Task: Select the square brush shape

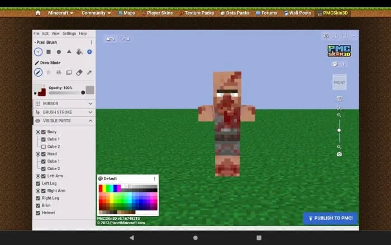Action: [49, 51]
